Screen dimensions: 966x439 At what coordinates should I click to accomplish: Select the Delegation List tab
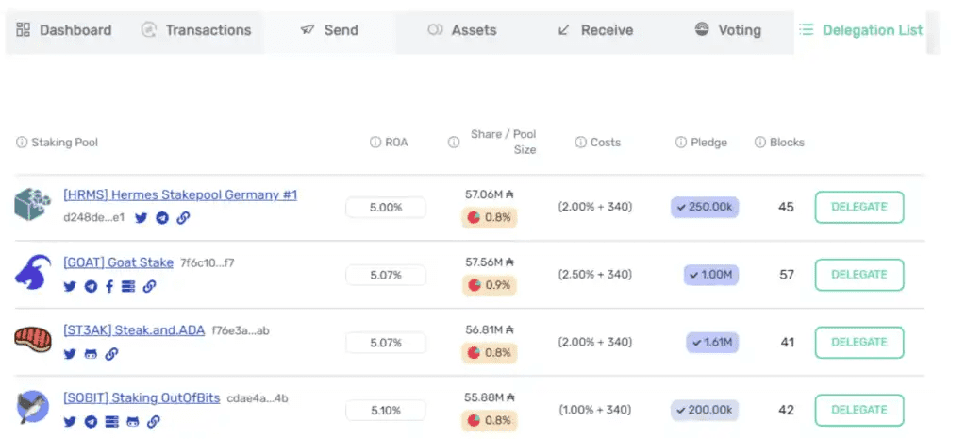[860, 30]
